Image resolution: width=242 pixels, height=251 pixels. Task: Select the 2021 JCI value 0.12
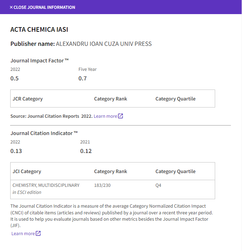coord(86,151)
